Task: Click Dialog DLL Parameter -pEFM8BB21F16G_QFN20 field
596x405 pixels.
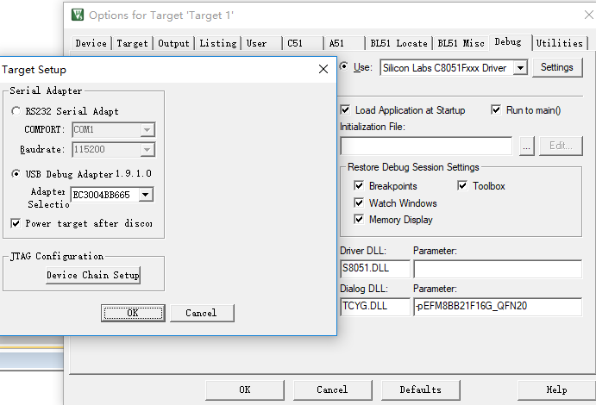Action: point(498,306)
